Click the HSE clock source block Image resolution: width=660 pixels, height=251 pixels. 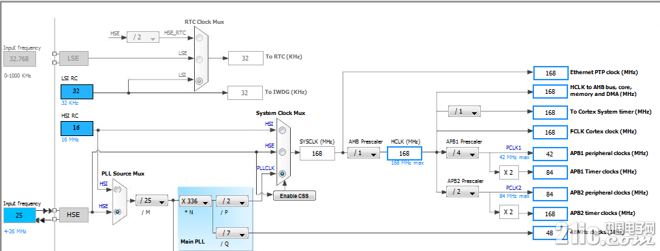point(74,215)
